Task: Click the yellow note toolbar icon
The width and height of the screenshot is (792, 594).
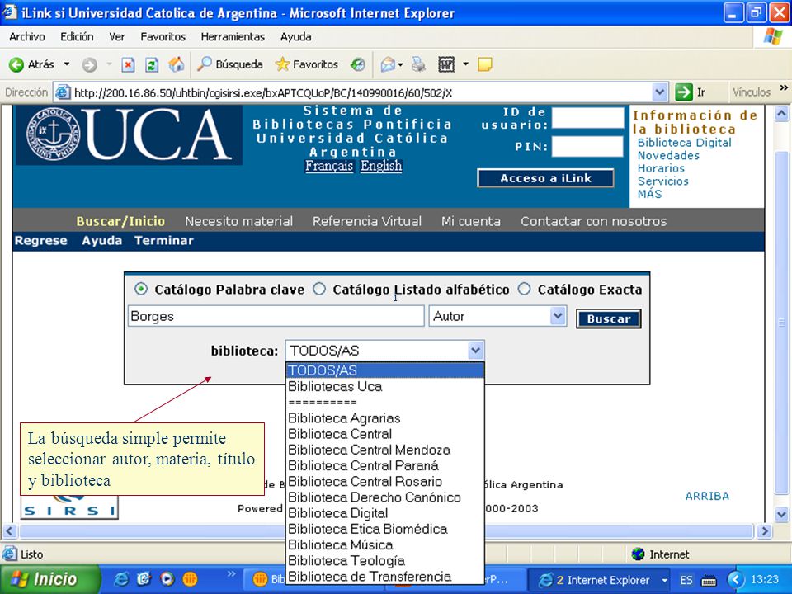Action: pos(485,64)
